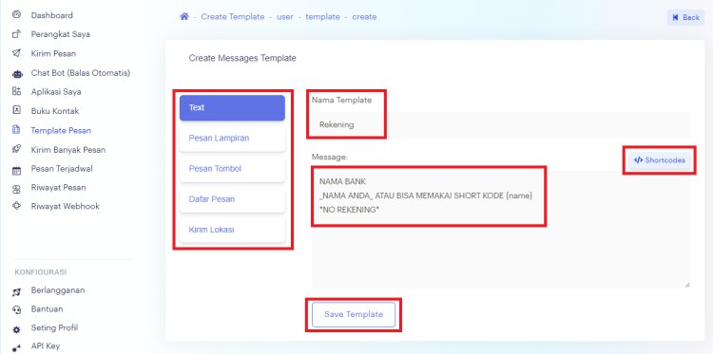Open Aplikasi Saya menu item

(56, 92)
